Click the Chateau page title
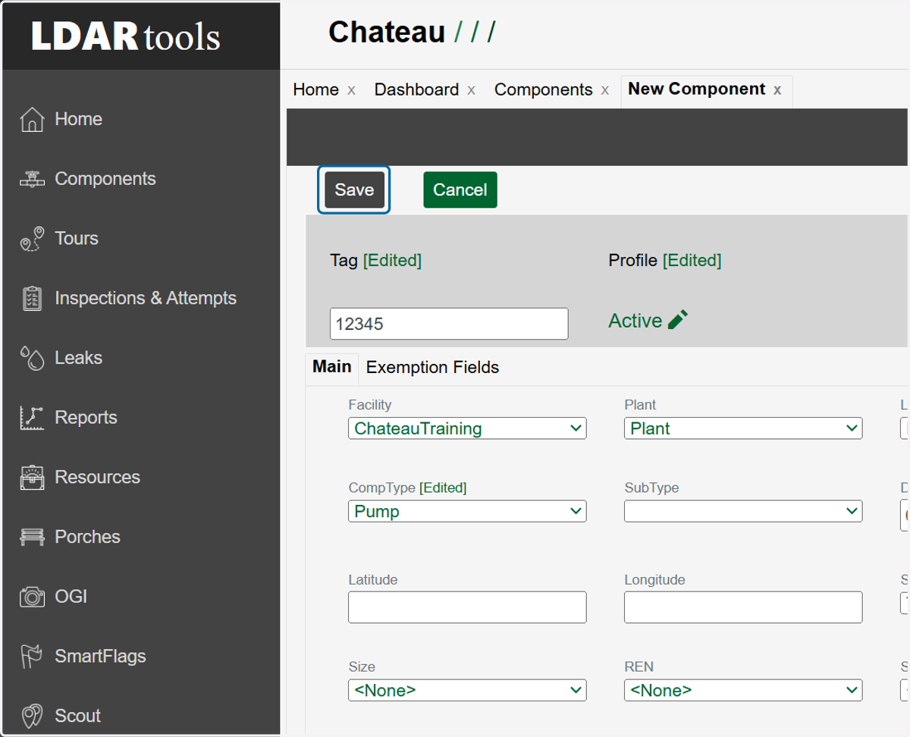 click(387, 33)
